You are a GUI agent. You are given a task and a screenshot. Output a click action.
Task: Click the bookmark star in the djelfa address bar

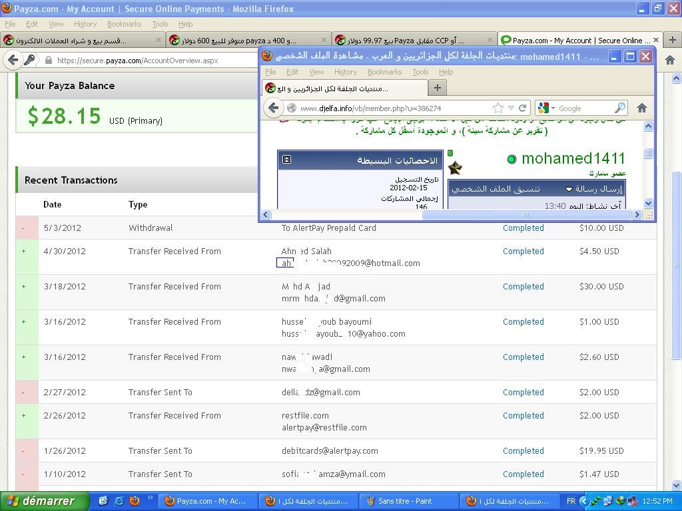498,108
